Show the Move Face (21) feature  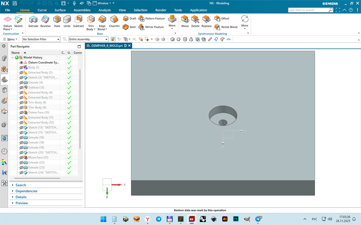coord(21,157)
